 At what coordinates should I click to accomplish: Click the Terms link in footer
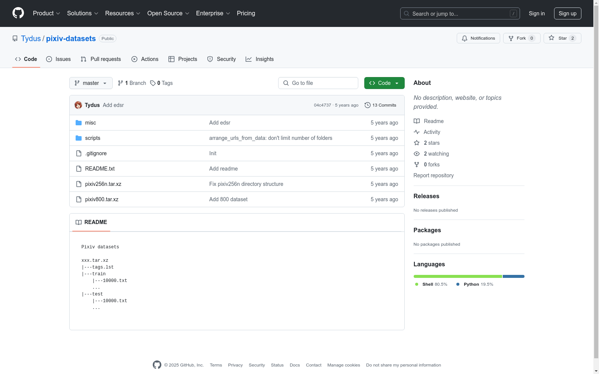tap(216, 365)
